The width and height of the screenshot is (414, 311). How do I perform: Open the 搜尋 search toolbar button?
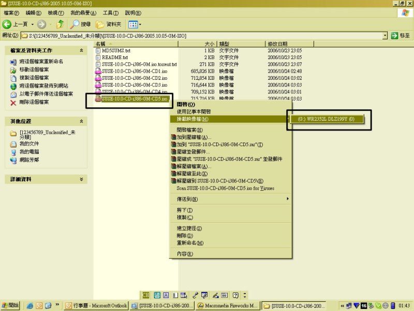coord(81,24)
